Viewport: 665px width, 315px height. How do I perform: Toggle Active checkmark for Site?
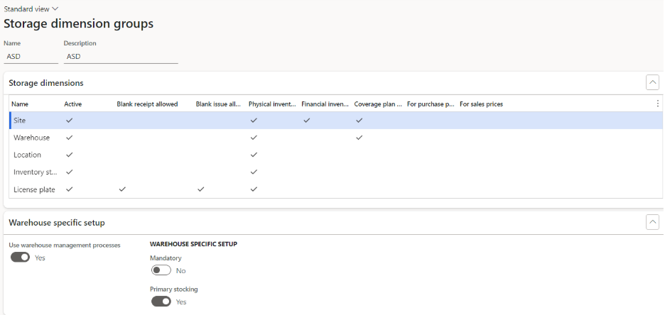(x=69, y=121)
